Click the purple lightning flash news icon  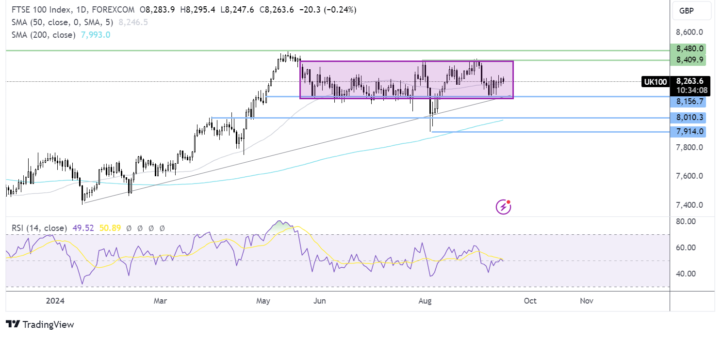pos(503,207)
